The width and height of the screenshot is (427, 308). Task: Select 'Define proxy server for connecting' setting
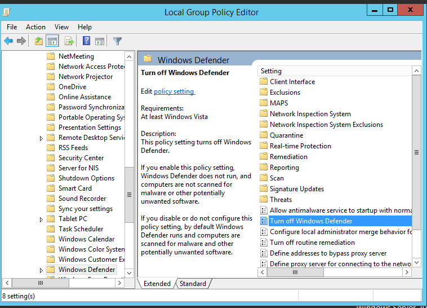(x=340, y=264)
